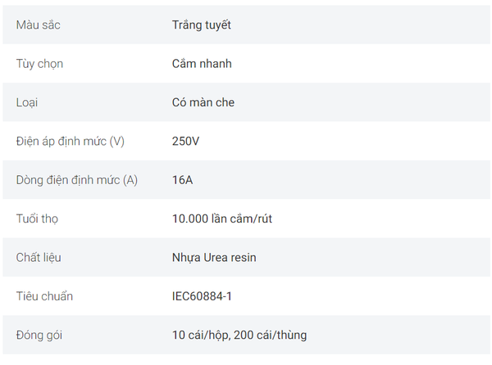This screenshot has height=365, width=492.
Task: Select the '250V' voltage value
Action: [x=185, y=142]
